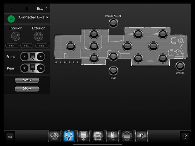
Task: Tap the Front shade center icon
Action: pos(33,57)
